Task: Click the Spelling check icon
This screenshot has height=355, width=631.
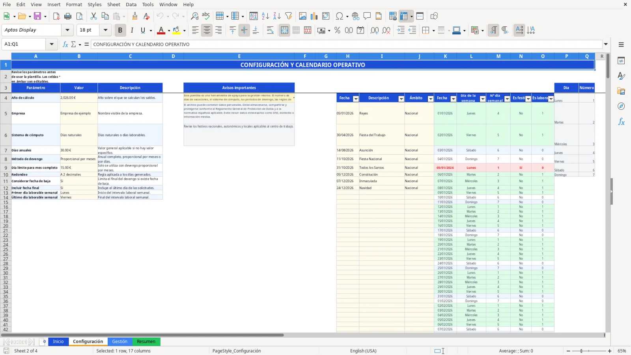Action: click(x=206, y=16)
